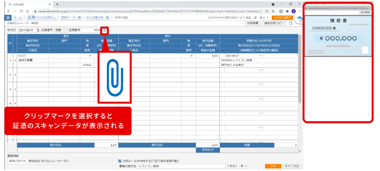Open date range dropdown in row 1

tap(261, 56)
